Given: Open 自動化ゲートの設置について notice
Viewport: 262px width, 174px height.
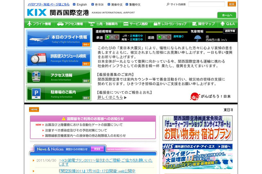Looking at the screenshot, I should pyautogui.click(x=84, y=125).
